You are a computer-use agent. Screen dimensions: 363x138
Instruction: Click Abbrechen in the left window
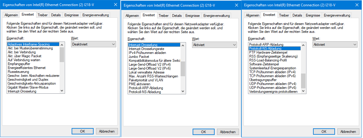click(x=107, y=131)
